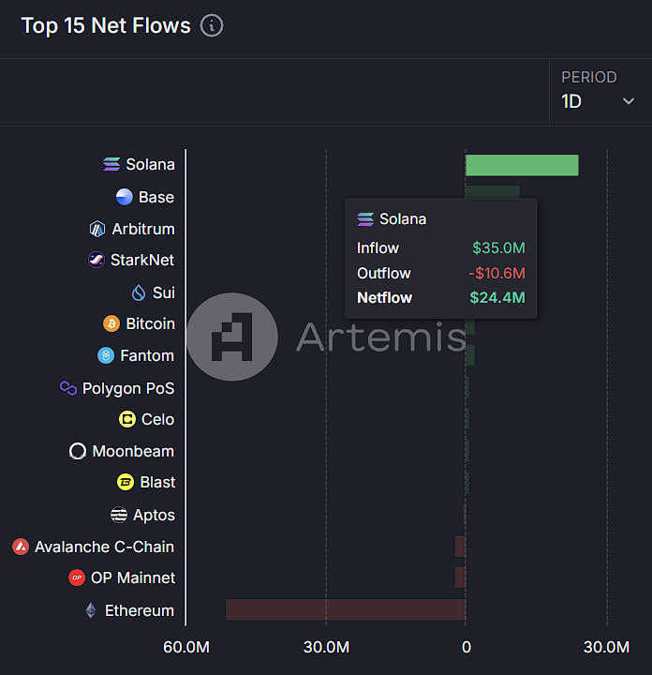Click the StarkNet logo icon
Viewport: 652px width, 675px height.
[96, 260]
